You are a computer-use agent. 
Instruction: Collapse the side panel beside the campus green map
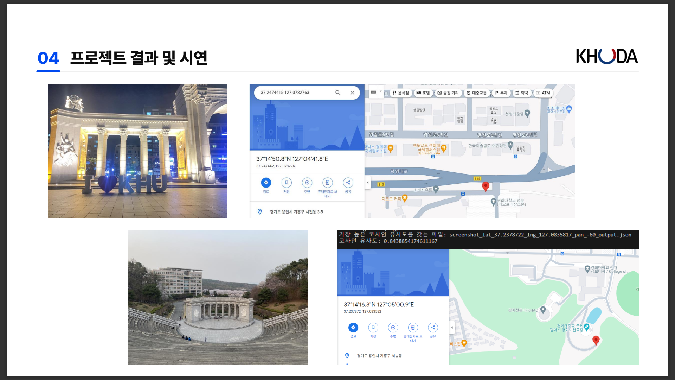pyautogui.click(x=452, y=328)
